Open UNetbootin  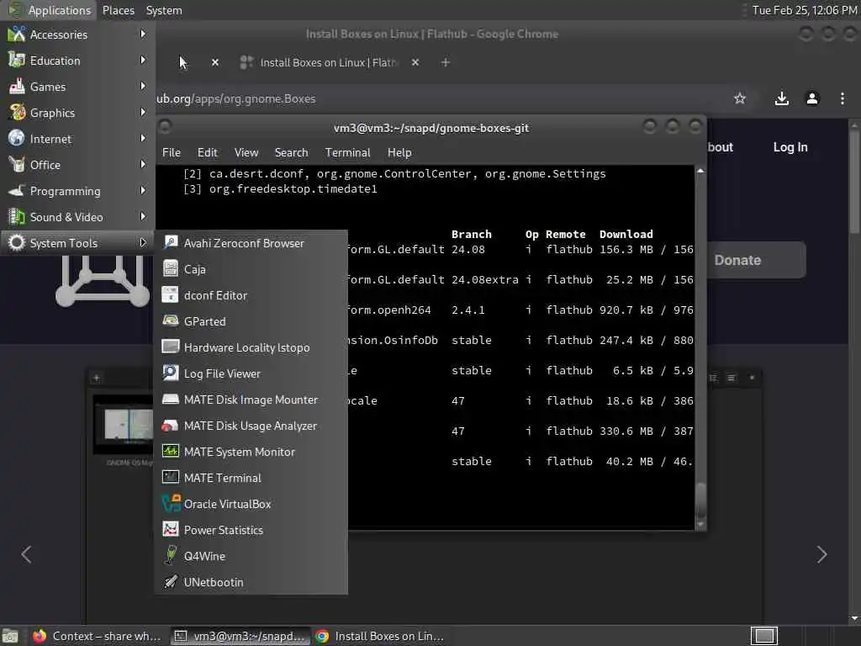(x=251, y=582)
